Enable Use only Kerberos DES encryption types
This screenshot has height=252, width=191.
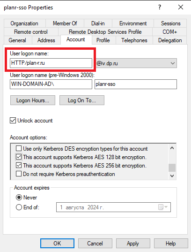click(19, 148)
